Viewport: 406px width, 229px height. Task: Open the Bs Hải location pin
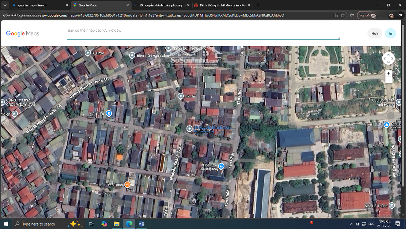point(181,96)
